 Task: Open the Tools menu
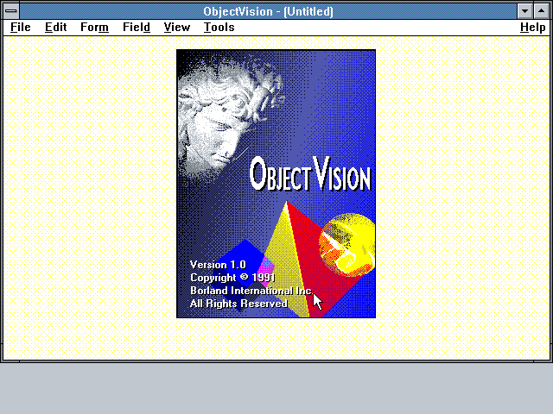point(219,27)
